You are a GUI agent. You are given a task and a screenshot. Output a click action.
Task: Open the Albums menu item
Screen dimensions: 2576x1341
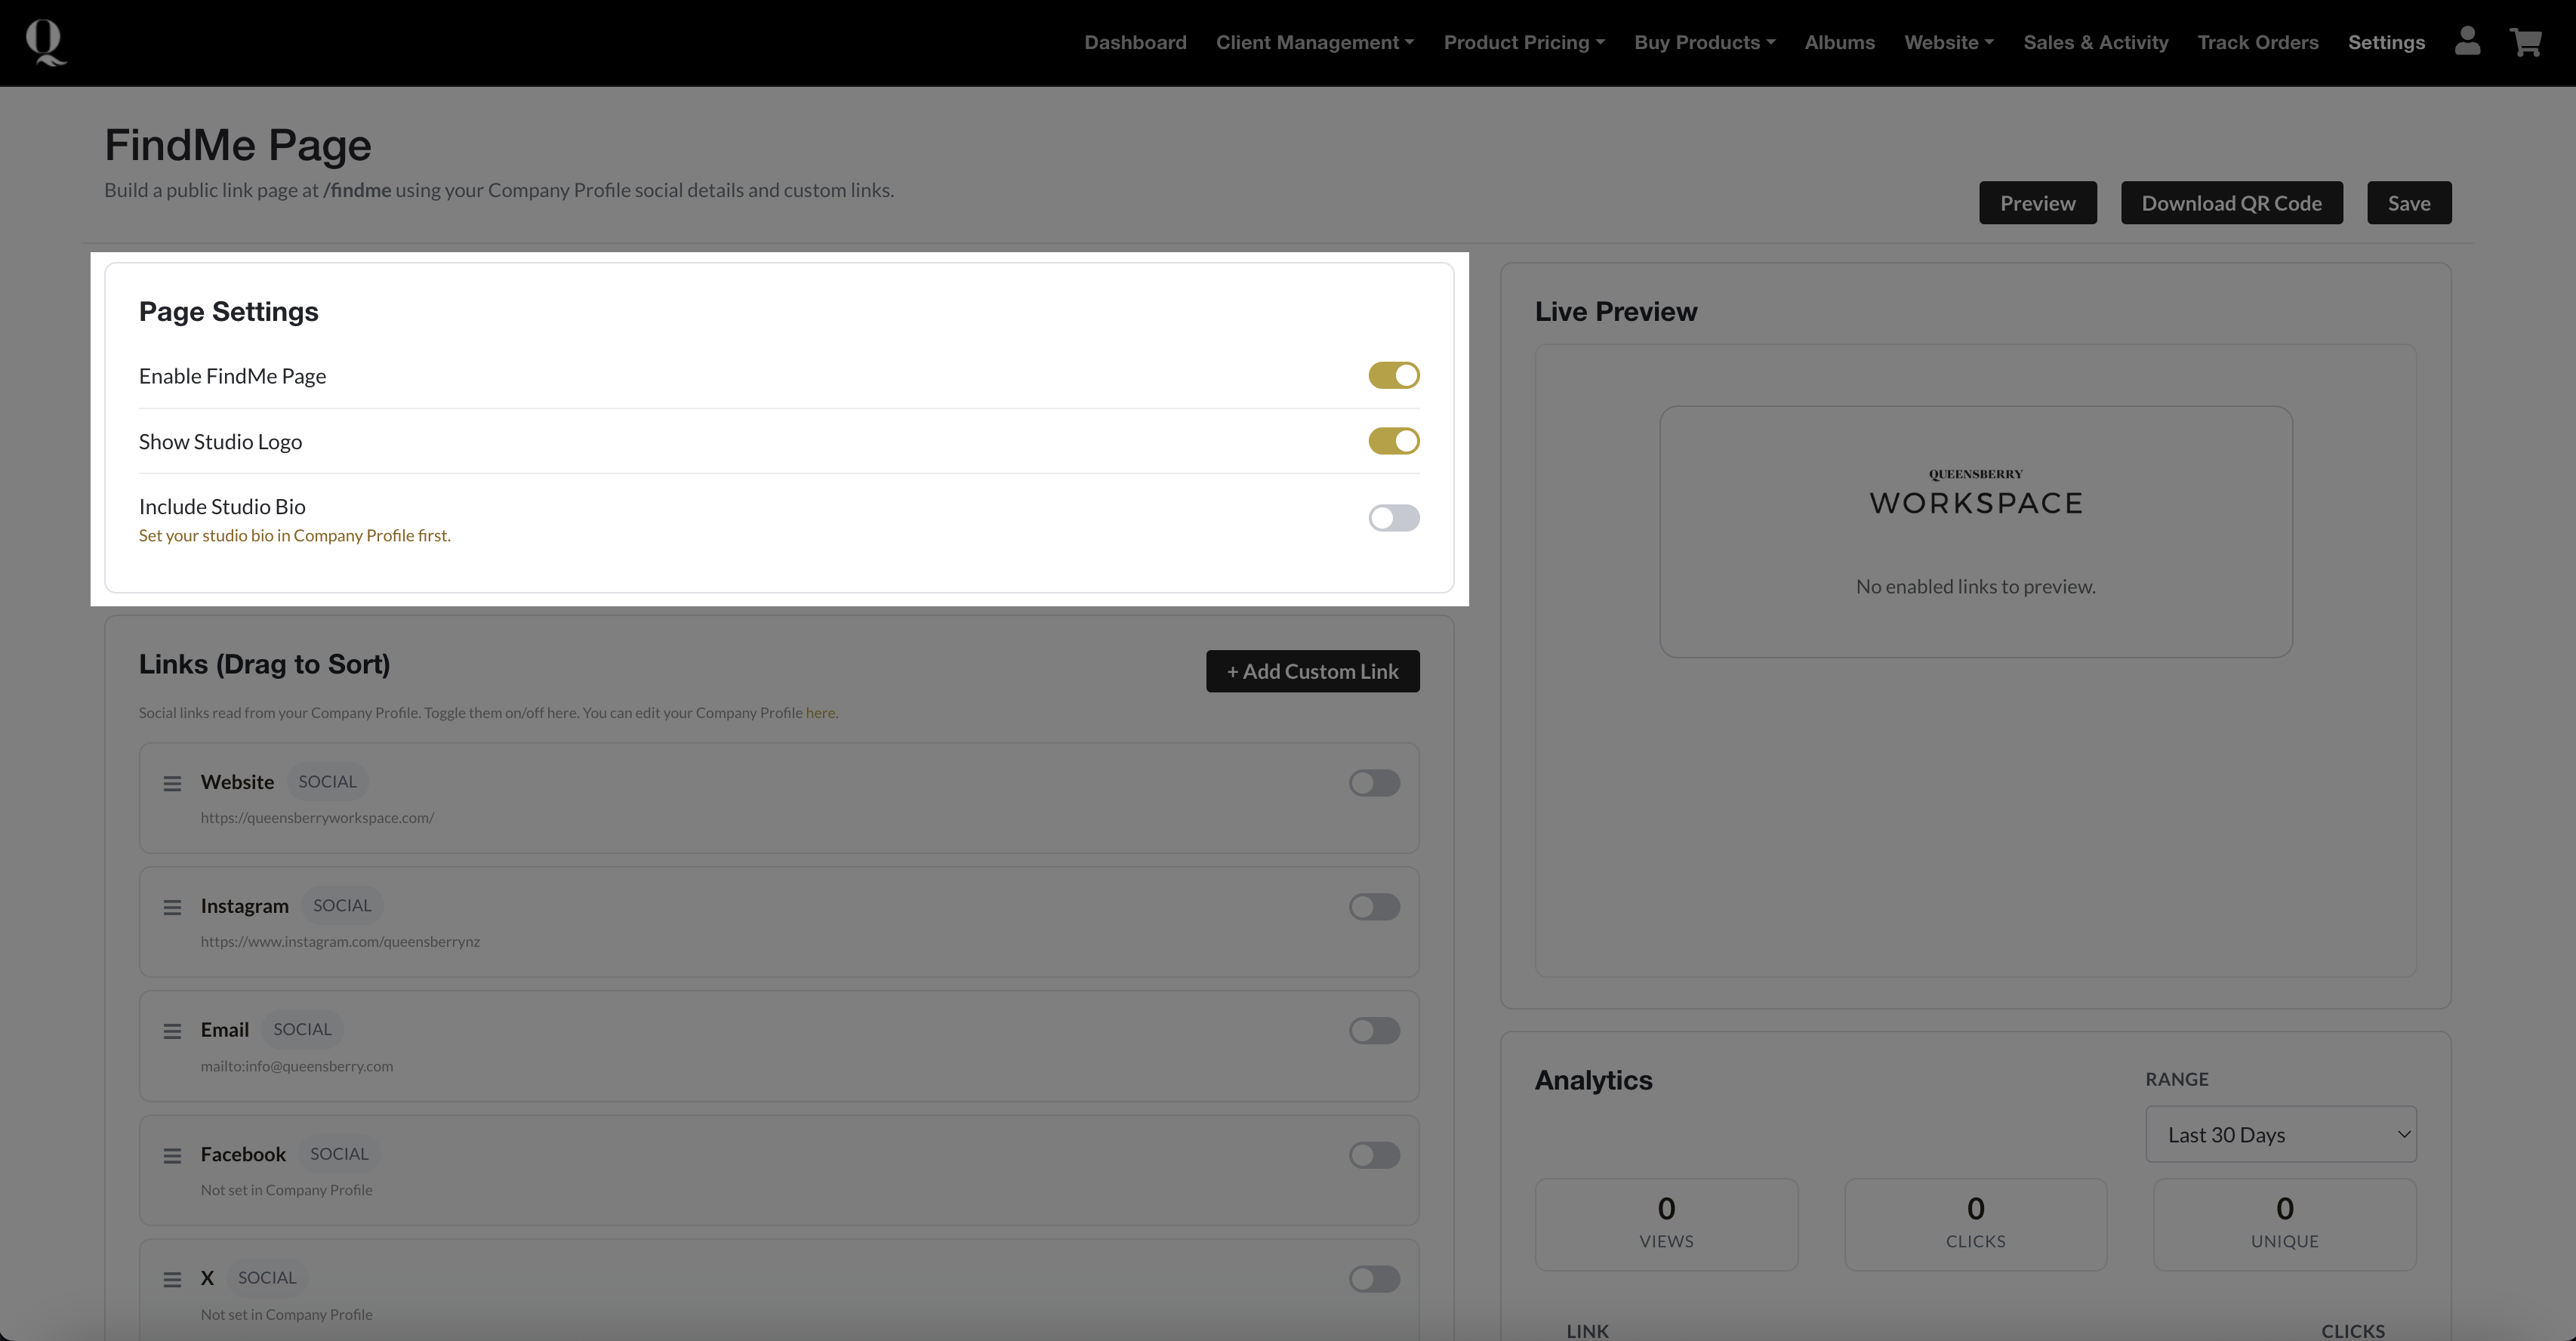[x=1839, y=42]
